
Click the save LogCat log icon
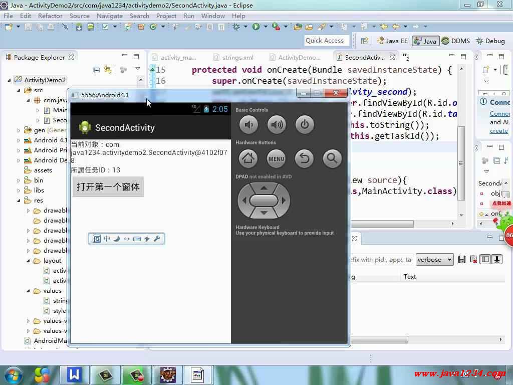coord(461,260)
